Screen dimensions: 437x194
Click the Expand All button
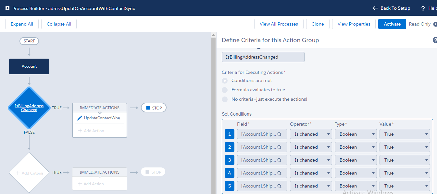22,24
